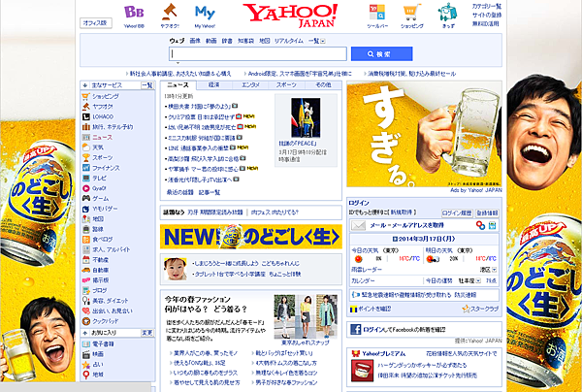
Task: Switch to スポーツ news tab
Action: 286,85
